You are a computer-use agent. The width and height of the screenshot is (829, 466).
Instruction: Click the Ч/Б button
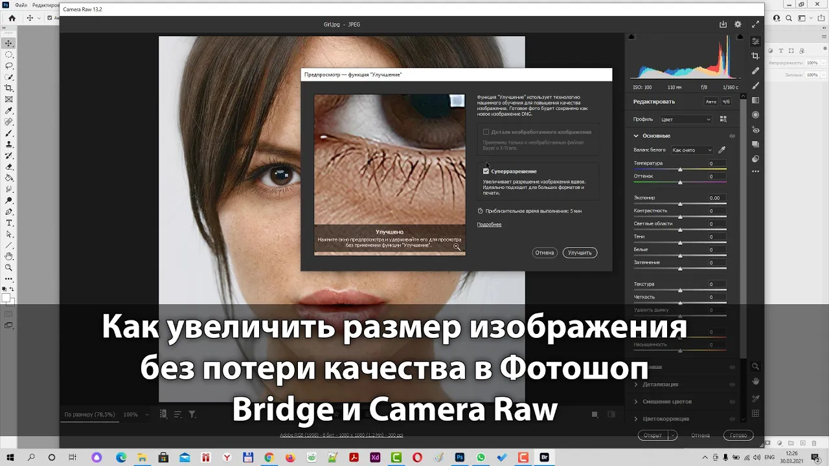tap(726, 102)
